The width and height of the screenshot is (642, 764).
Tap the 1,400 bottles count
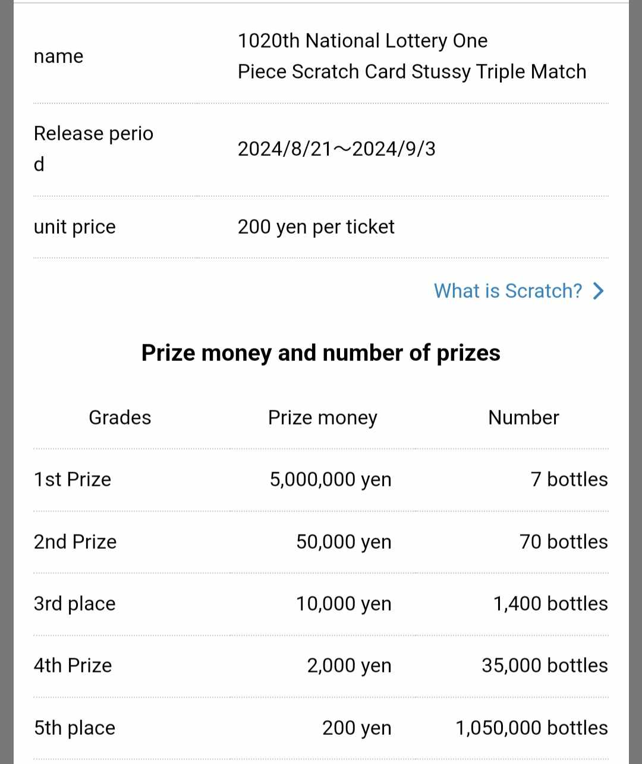550,603
